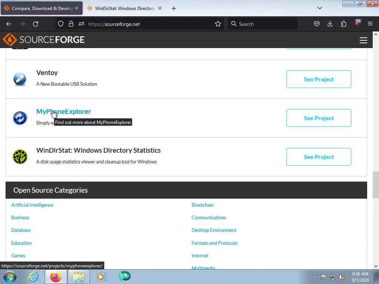Go back to previous page
The image size is (379, 284).
pos(9,24)
